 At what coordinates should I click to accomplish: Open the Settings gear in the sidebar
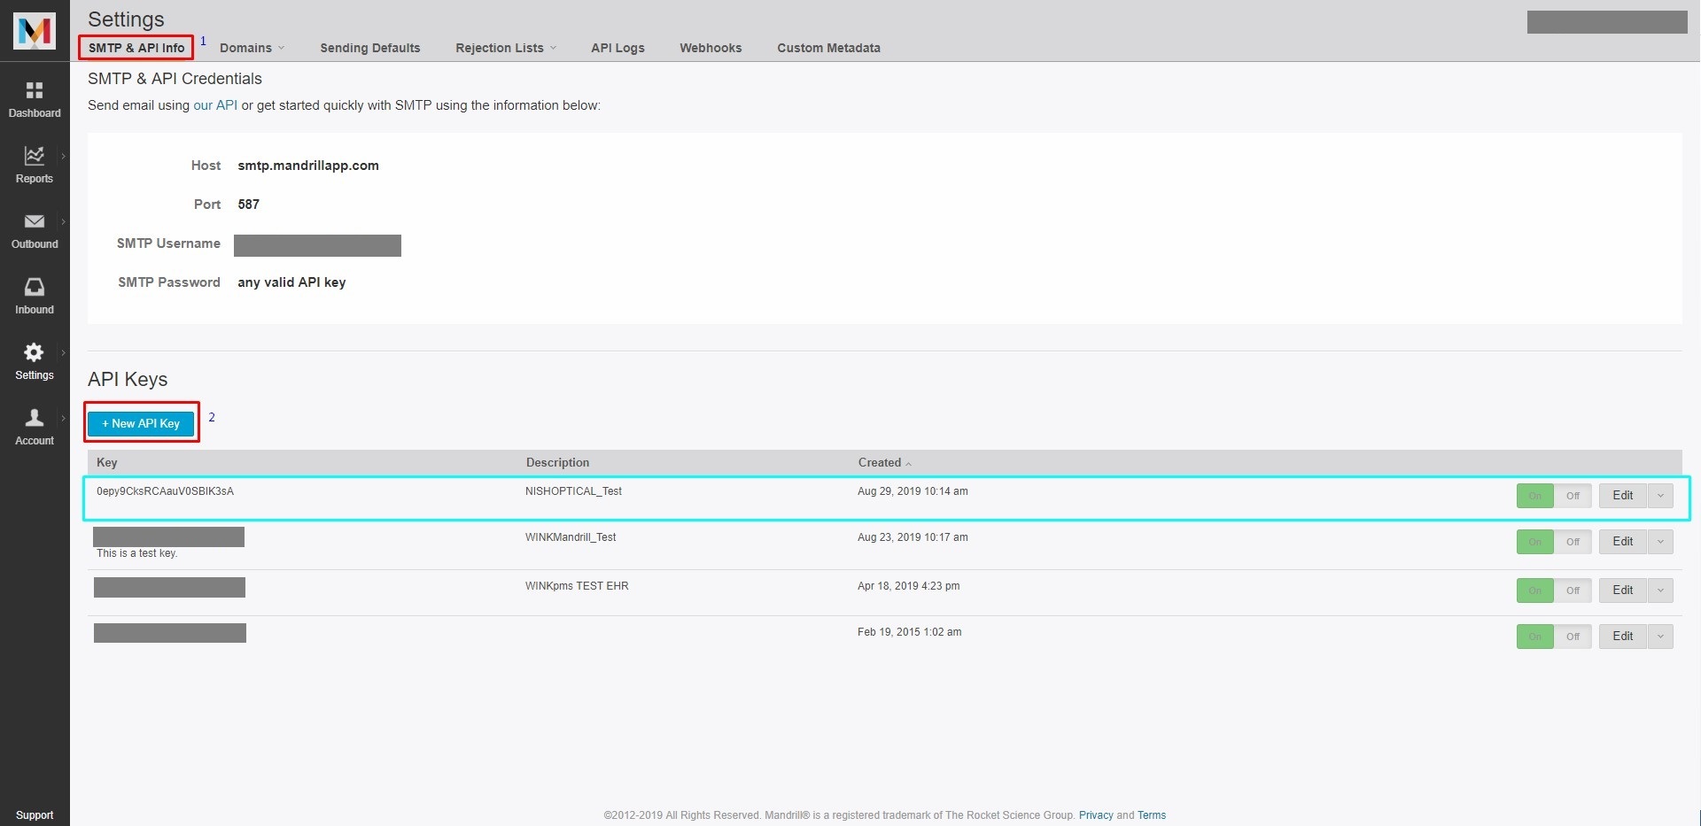point(35,360)
